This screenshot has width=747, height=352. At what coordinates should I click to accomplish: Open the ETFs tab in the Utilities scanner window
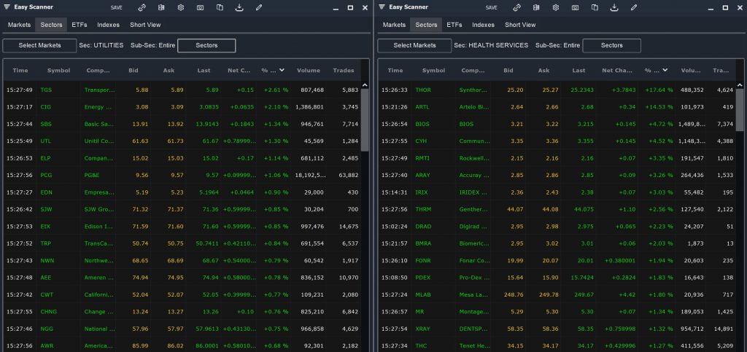[x=79, y=25]
